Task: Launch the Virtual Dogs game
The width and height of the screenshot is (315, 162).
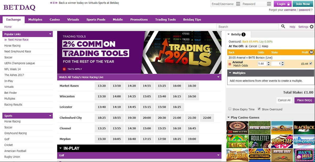Action: coord(282,155)
